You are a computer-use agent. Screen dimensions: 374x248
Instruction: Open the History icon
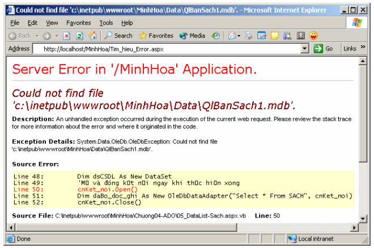(216, 35)
